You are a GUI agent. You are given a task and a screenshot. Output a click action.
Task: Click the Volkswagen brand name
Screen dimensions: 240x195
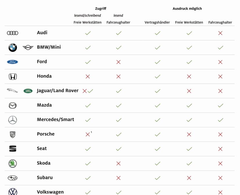(x=50, y=192)
